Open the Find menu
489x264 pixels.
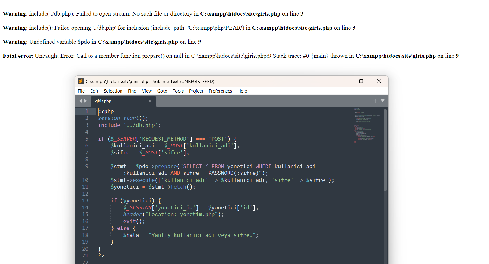(132, 91)
